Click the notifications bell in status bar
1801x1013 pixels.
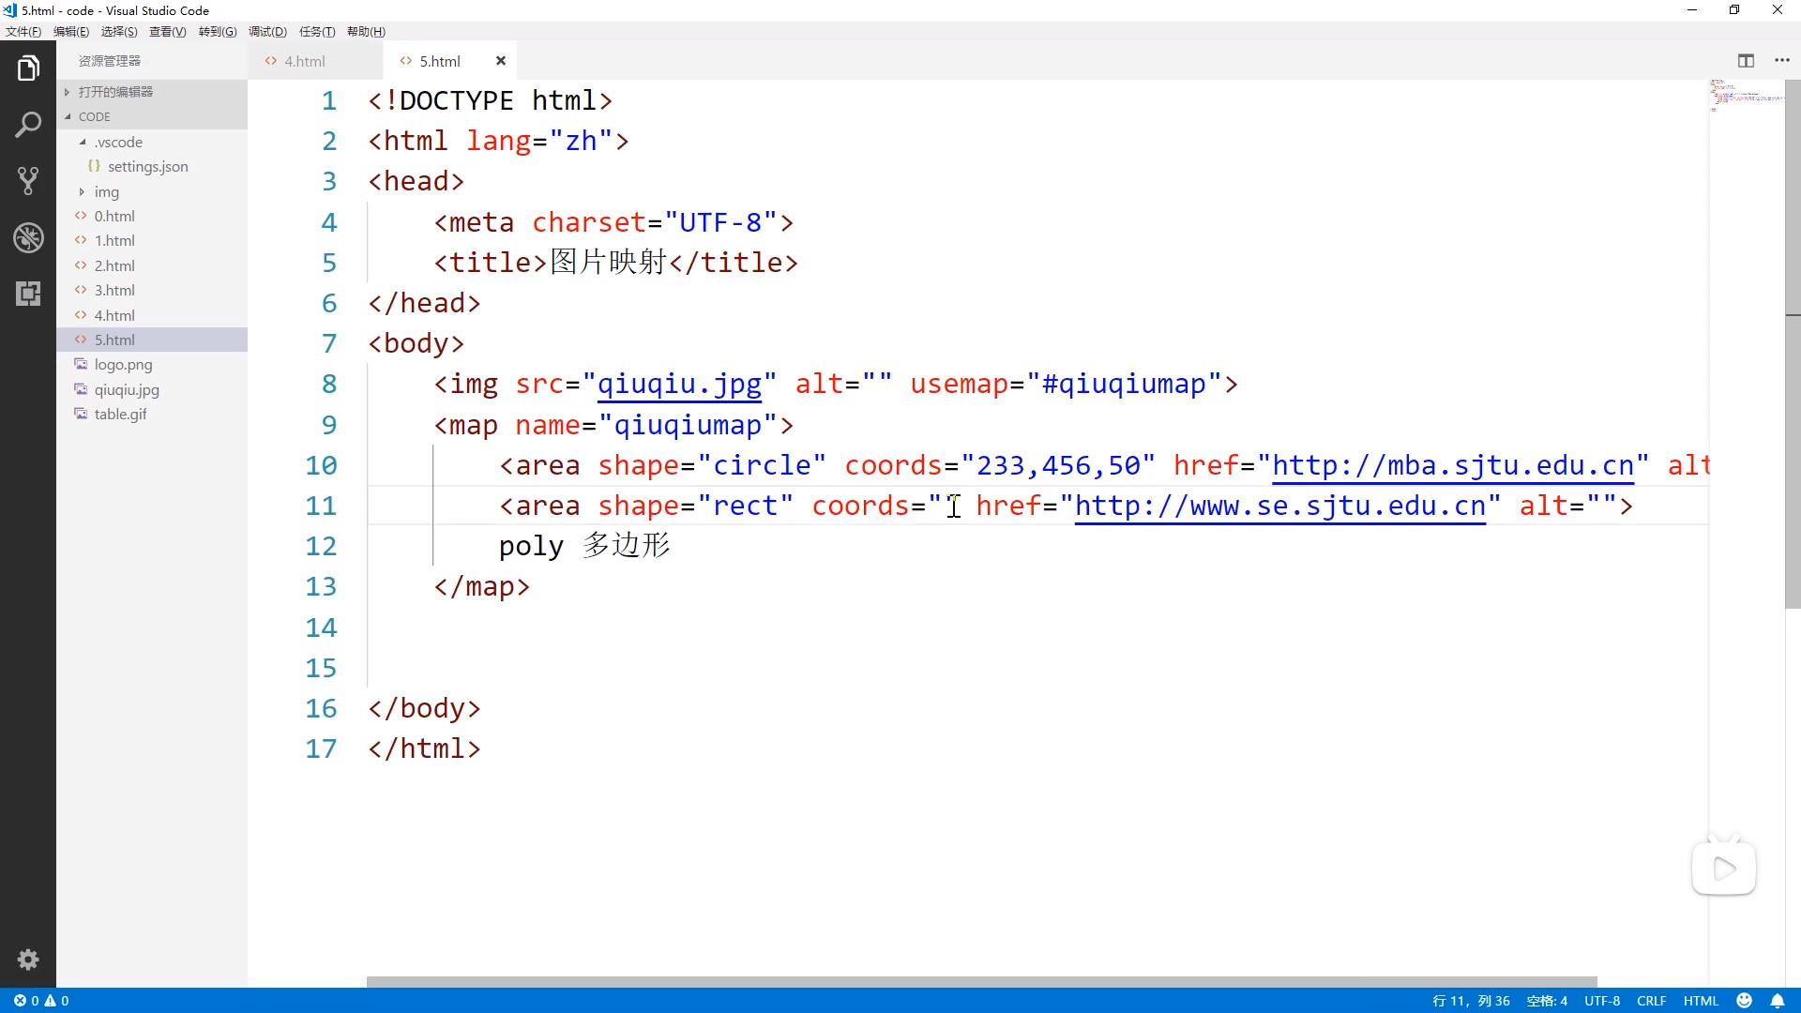[1777, 1001]
